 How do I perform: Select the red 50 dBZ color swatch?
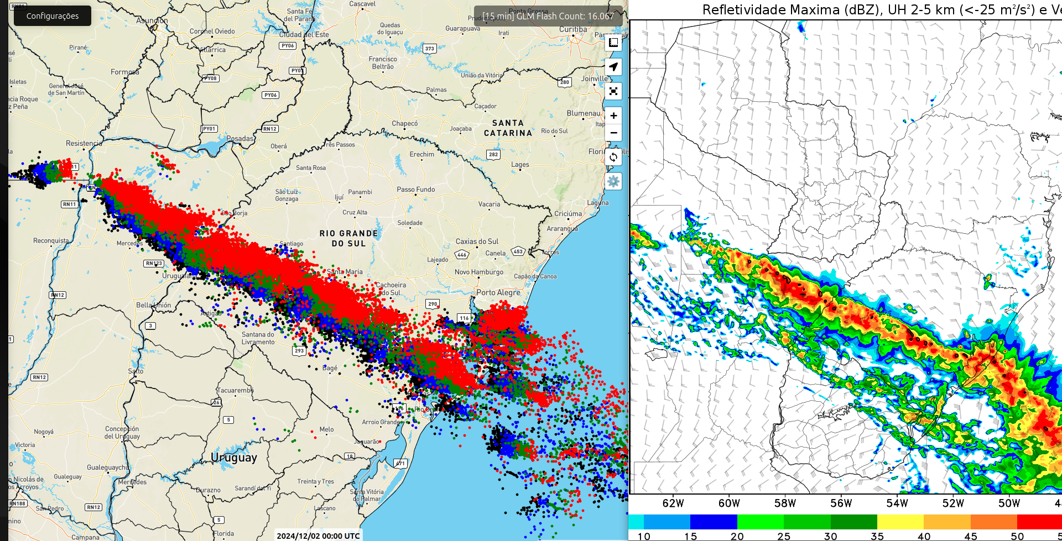click(1039, 522)
